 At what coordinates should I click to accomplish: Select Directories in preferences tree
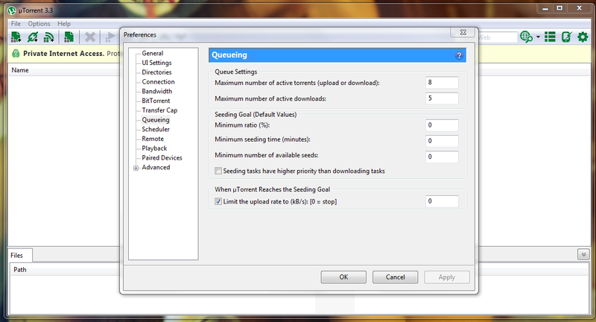156,72
